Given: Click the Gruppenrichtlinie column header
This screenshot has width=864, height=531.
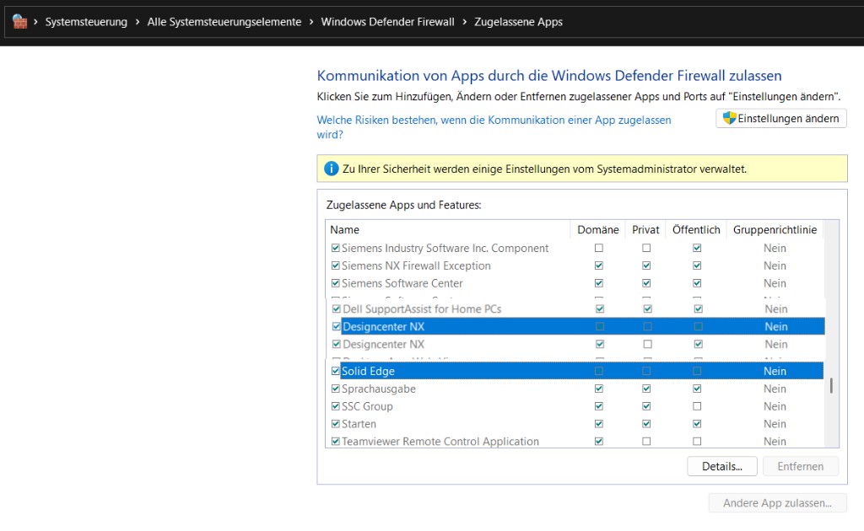Looking at the screenshot, I should tap(775, 229).
